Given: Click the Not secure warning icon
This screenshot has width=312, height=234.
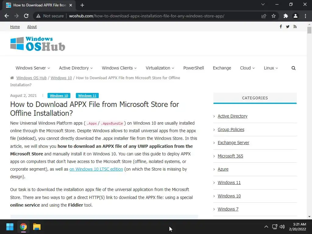Looking at the screenshot, I should click(38, 16).
